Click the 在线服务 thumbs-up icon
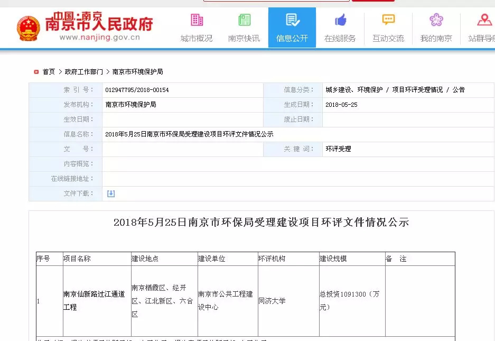 pyautogui.click(x=340, y=20)
